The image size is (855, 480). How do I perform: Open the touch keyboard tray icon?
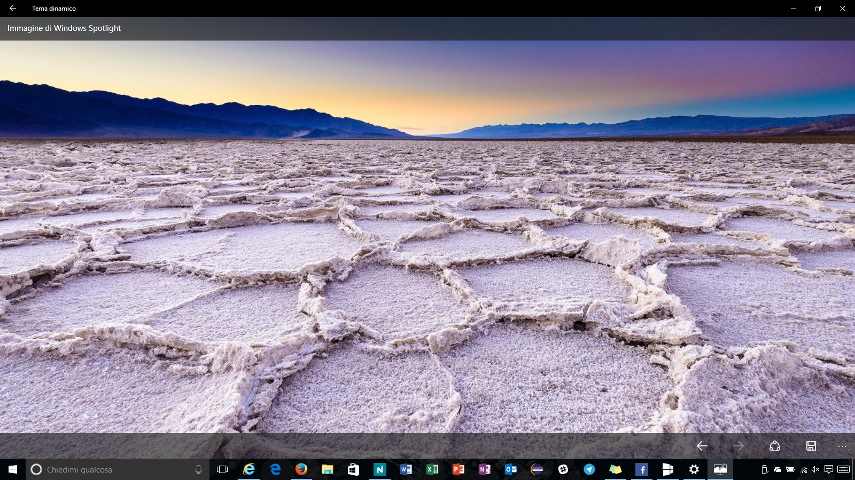[844, 469]
